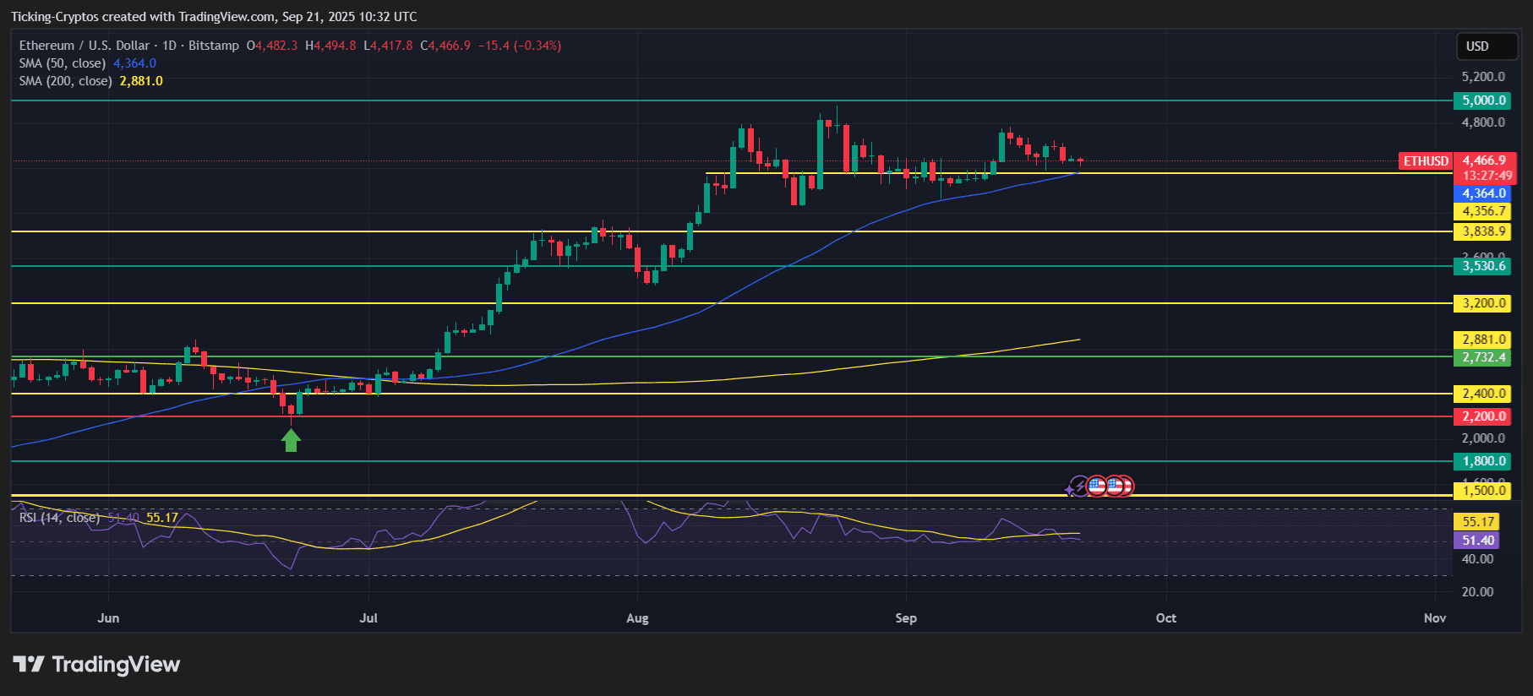Viewport: 1533px width, 696px height.
Task: Click the 3,530.6 green line price label
Action: (x=1483, y=266)
